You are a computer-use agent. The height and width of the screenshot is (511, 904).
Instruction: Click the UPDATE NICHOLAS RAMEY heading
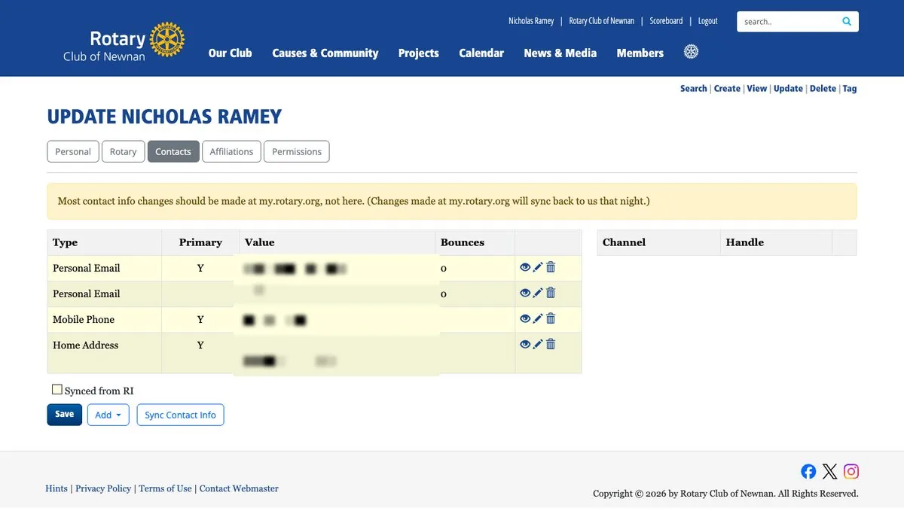click(x=164, y=117)
